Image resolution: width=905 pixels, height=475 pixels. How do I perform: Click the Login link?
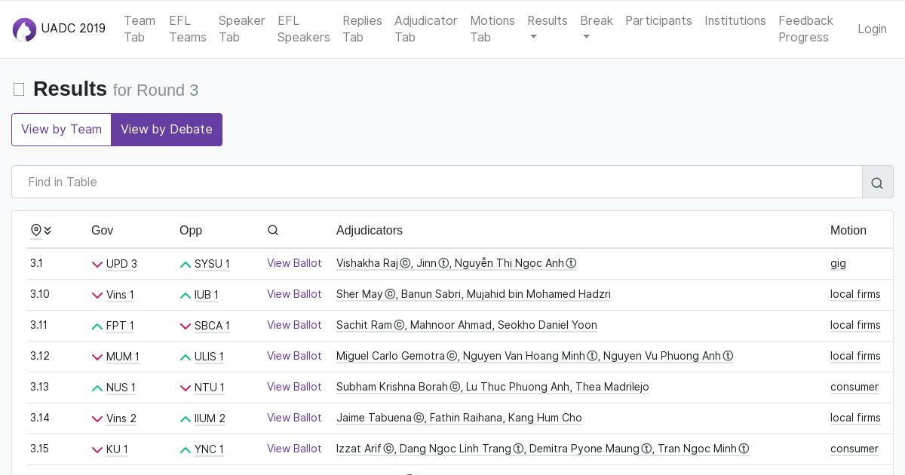point(872,29)
